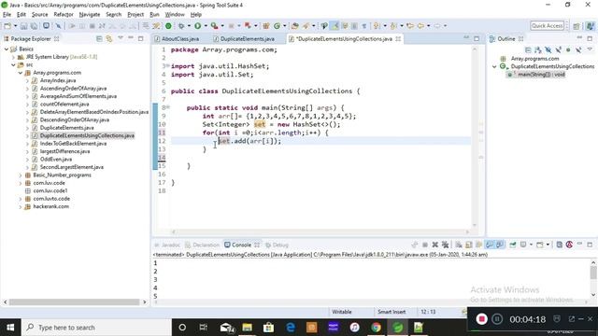This screenshot has height=336, width=598.
Task: Expand the Basic_Number_programs package
Action: 21,175
